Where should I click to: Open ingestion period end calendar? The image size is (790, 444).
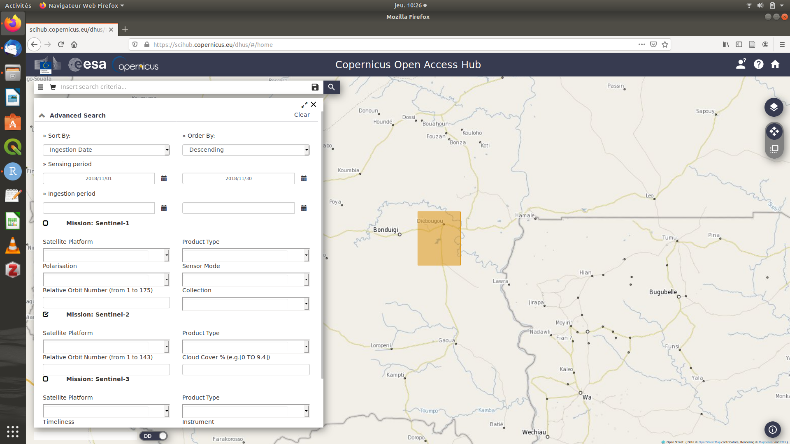[304, 208]
